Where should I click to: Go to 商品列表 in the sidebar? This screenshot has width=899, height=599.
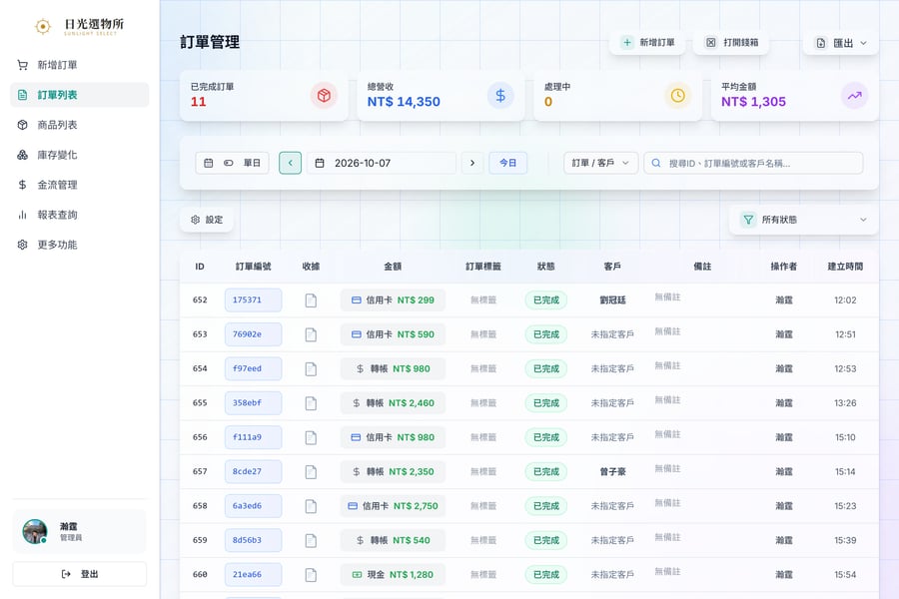80,125
